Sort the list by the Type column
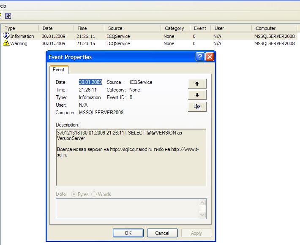The height and width of the screenshot is (245, 300). coord(20,28)
